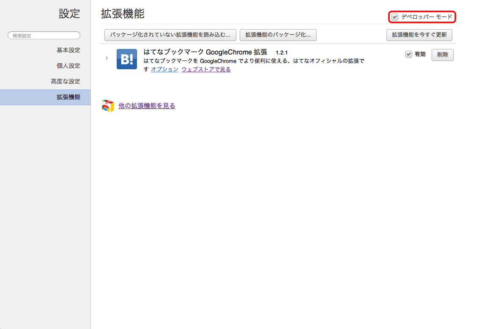The height and width of the screenshot is (329, 479).
Task: Uncheck the 有効 checkbox for Hatena Bookmark
Action: pos(408,54)
